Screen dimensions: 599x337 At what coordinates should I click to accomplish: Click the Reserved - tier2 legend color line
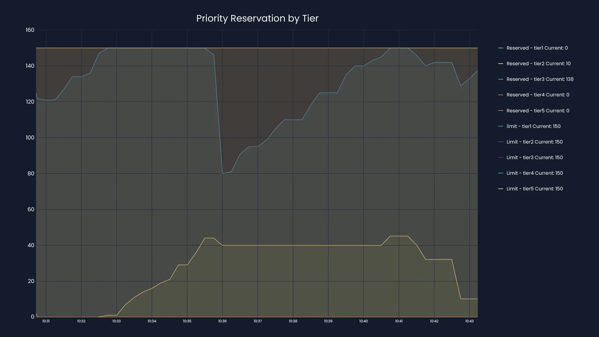[500, 64]
